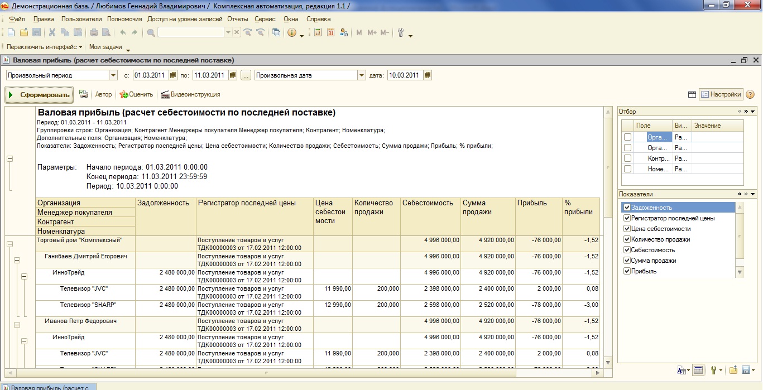Open the Отчеты menu

point(237,19)
